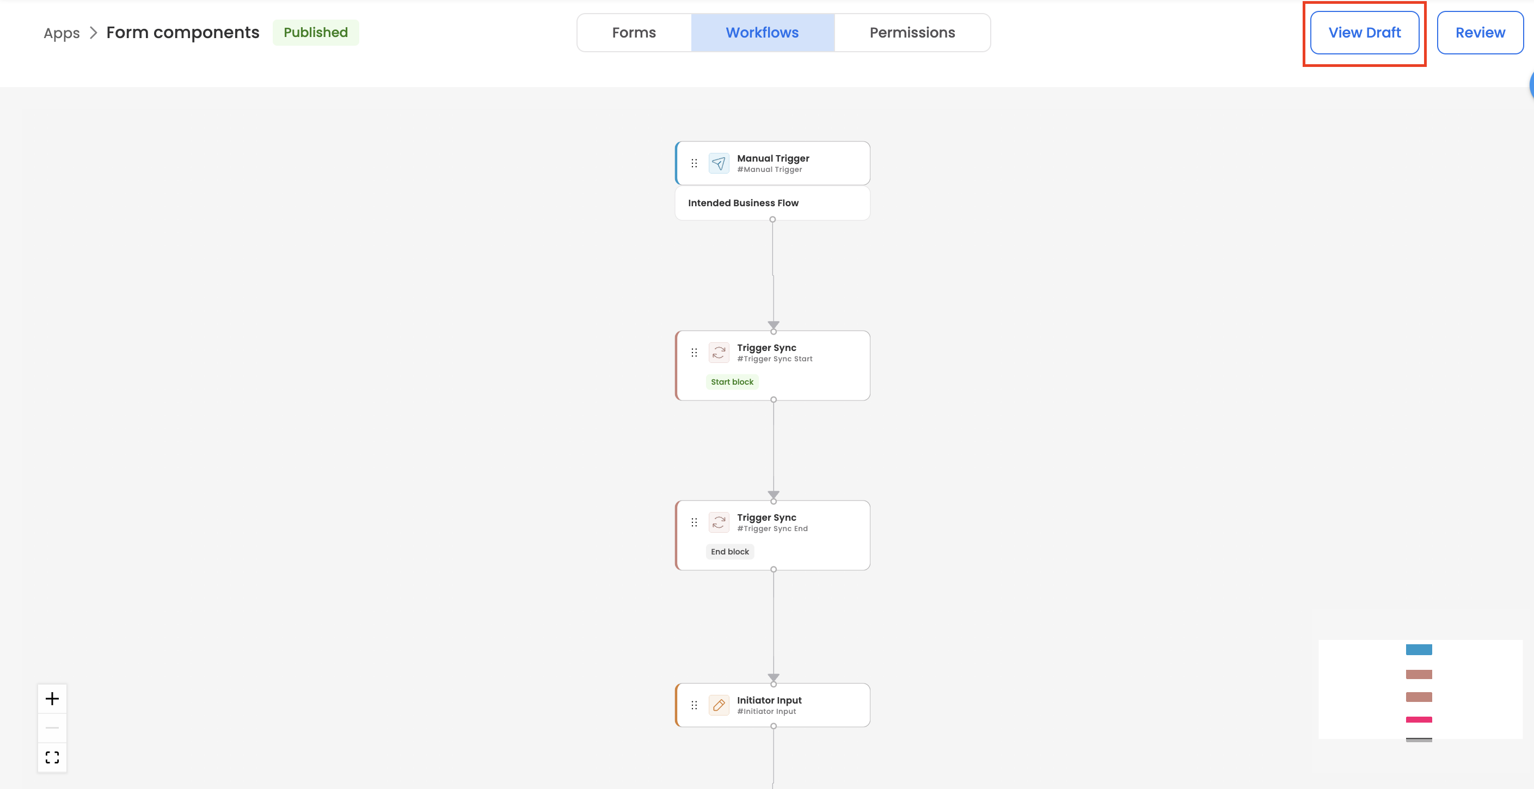1534x789 pixels.
Task: Click the pink block in minimap
Action: click(1419, 719)
